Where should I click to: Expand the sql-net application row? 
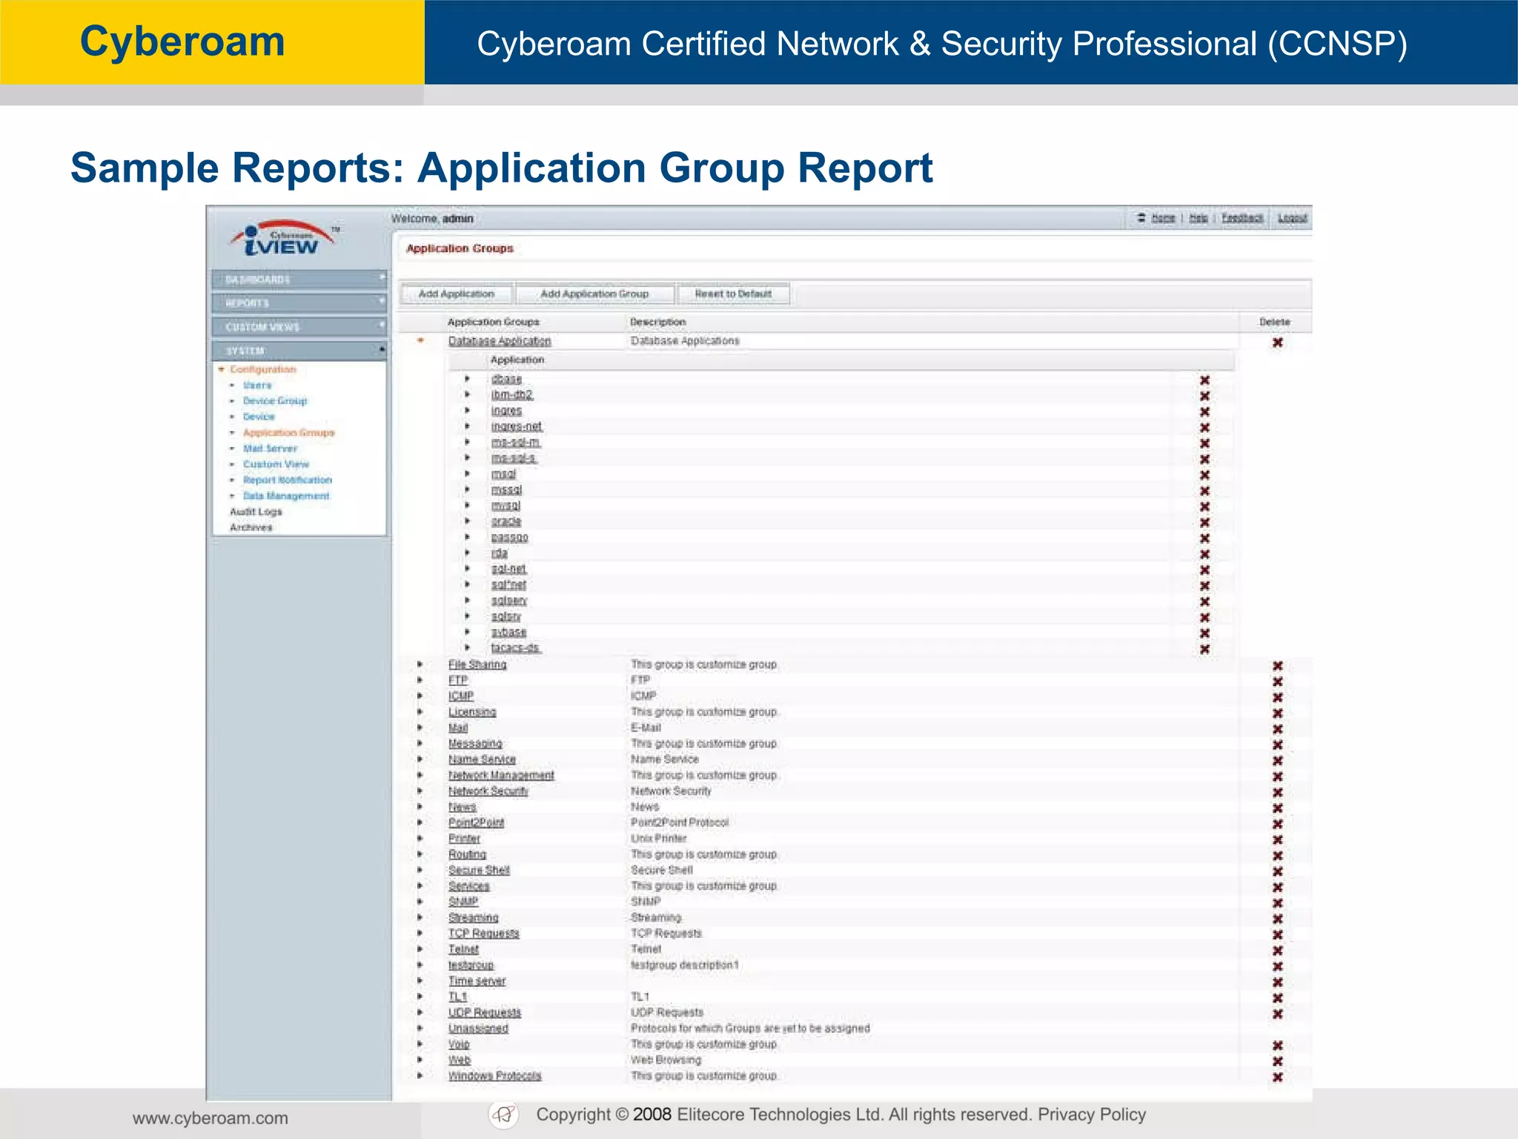pos(467,569)
